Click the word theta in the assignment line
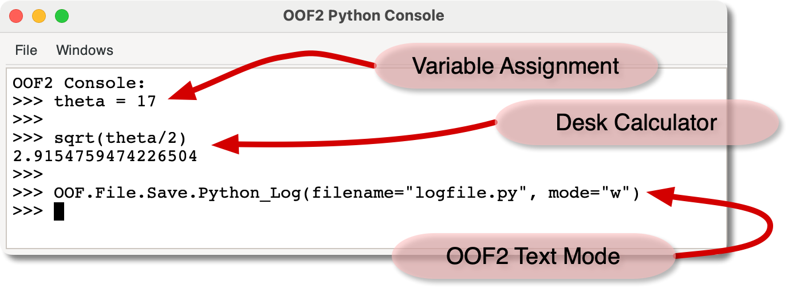 [80, 102]
